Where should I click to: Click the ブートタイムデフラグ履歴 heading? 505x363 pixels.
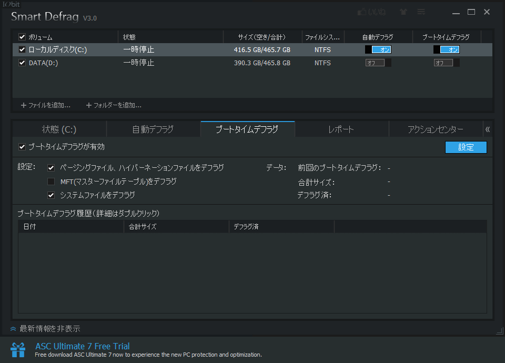point(88,213)
